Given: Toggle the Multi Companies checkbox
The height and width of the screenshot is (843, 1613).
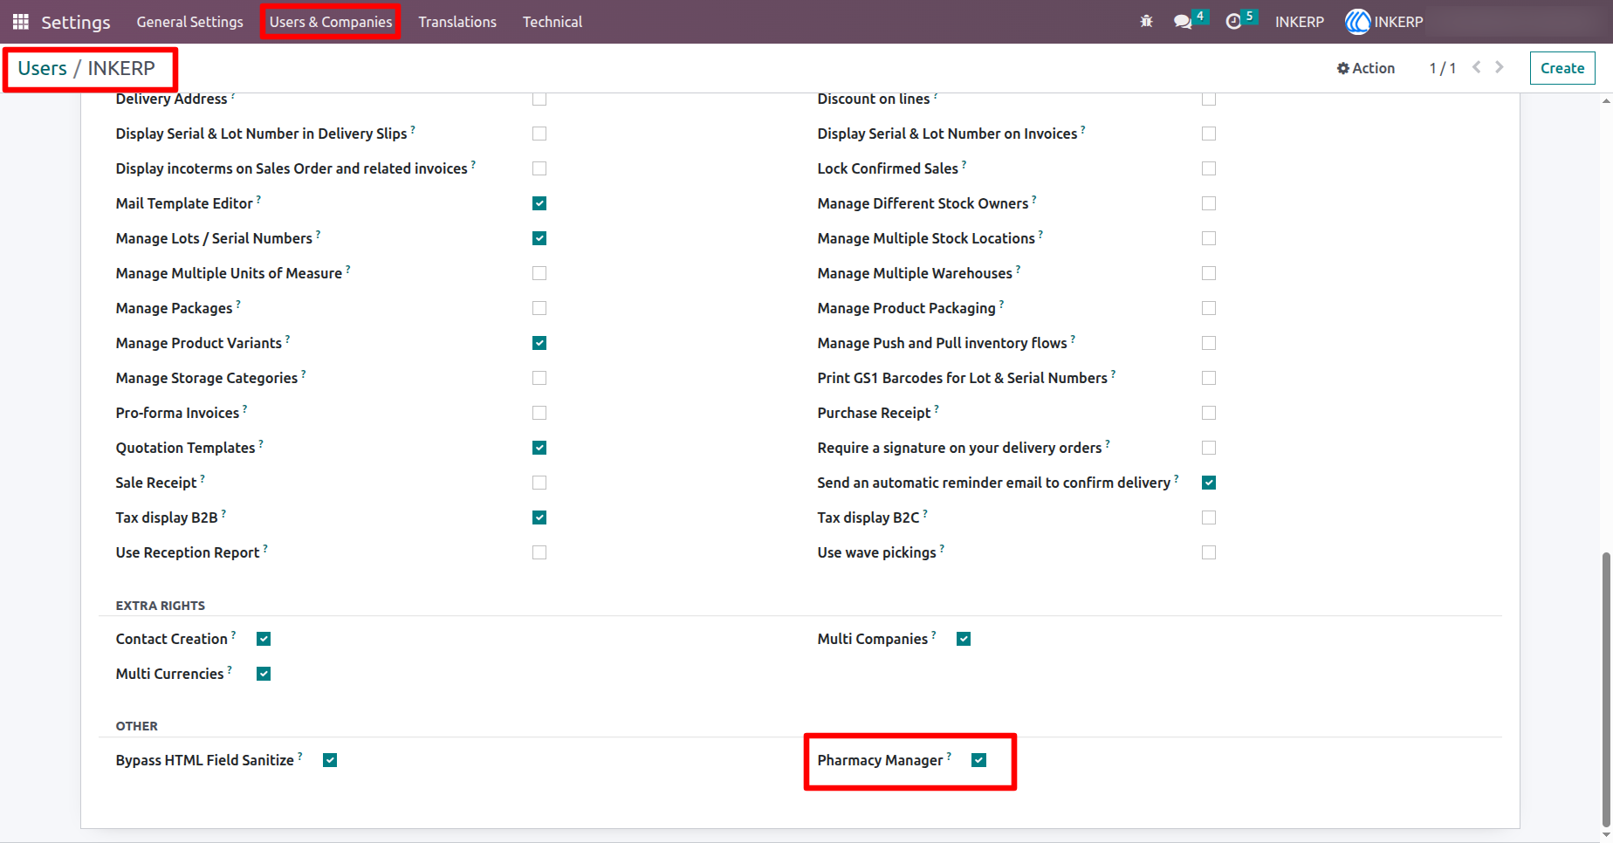Looking at the screenshot, I should (964, 639).
